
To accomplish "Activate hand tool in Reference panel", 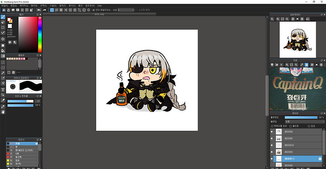I will point(307,65).
